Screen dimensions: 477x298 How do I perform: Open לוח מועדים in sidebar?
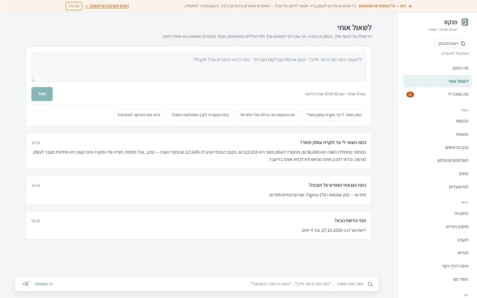point(437,187)
